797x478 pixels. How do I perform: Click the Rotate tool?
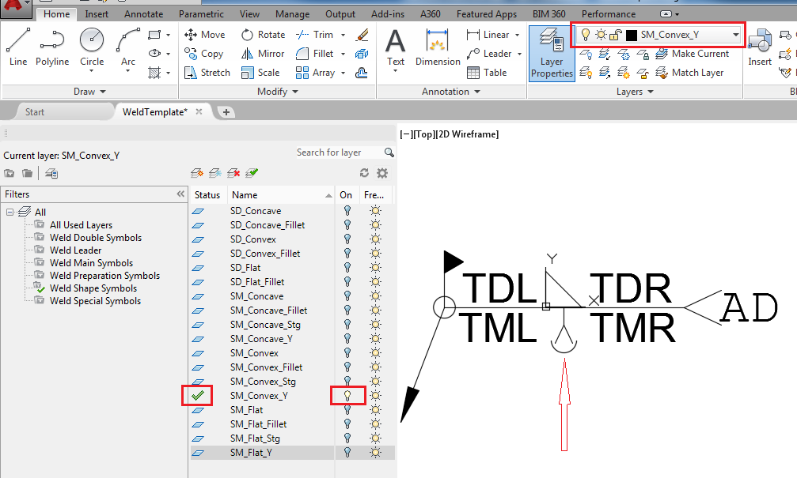263,35
